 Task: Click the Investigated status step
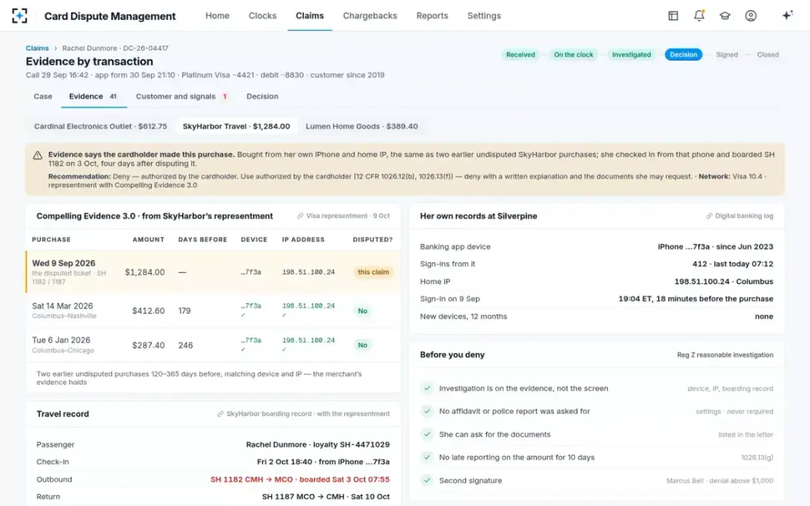[631, 55]
